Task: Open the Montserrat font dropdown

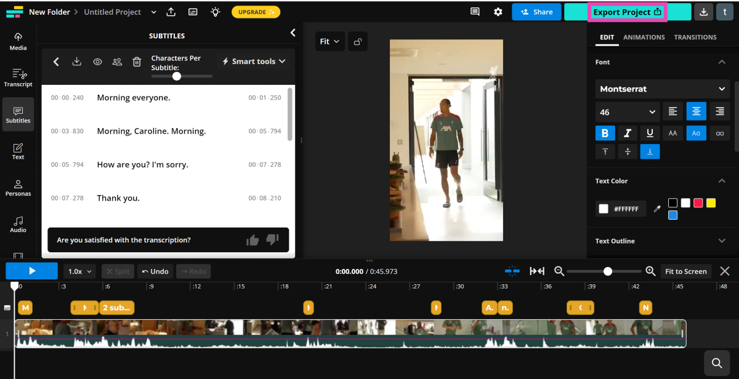Action: (662, 89)
